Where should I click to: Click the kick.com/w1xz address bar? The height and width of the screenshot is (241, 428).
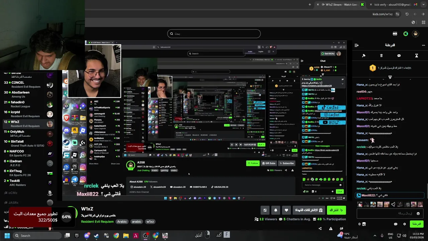coord(383,14)
